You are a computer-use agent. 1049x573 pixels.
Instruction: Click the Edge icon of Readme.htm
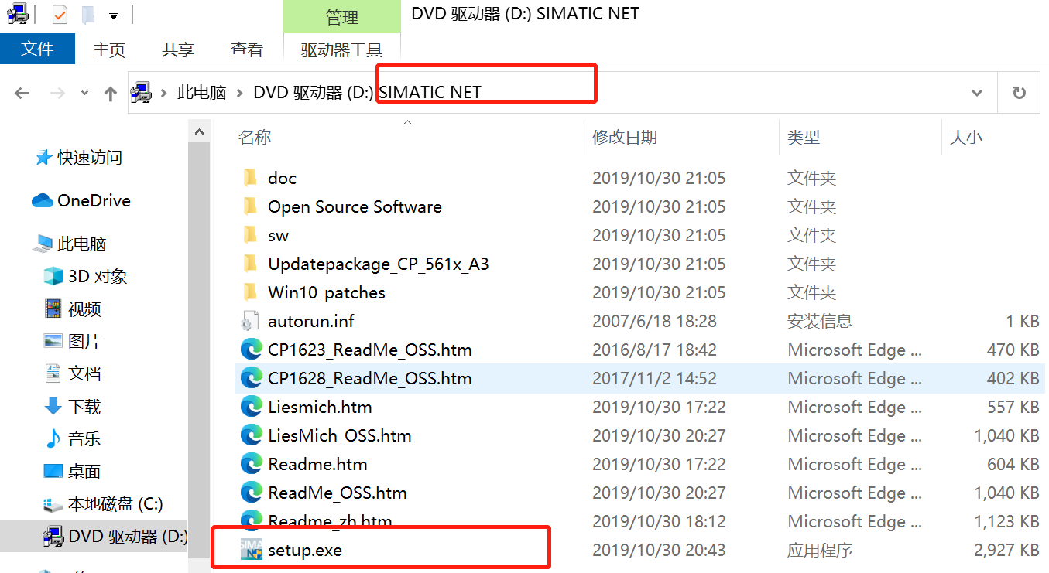point(251,464)
